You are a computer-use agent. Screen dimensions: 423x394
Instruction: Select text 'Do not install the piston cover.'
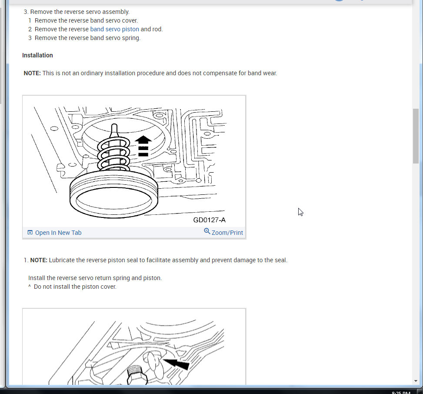(75, 287)
